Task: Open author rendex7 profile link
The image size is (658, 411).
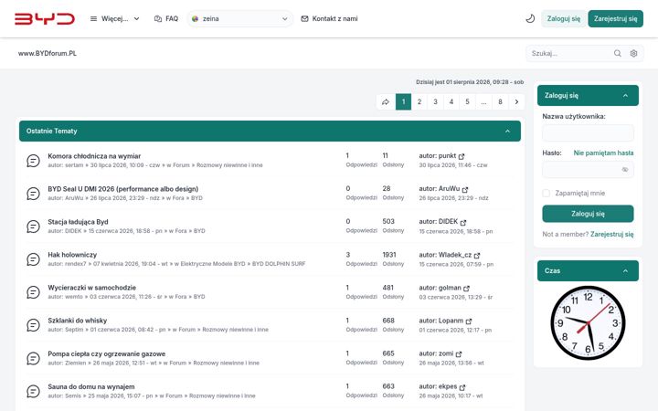Action: pyautogui.click(x=76, y=264)
